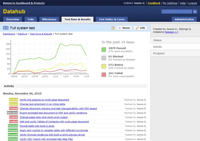Viewport: 200px width, 141px height.
Task: Open Change text alignment in an inline table
Action: tap(42, 104)
